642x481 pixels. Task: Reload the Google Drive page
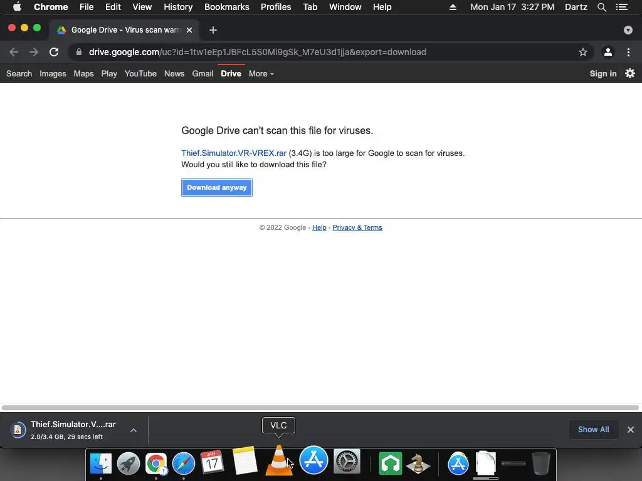(x=54, y=52)
